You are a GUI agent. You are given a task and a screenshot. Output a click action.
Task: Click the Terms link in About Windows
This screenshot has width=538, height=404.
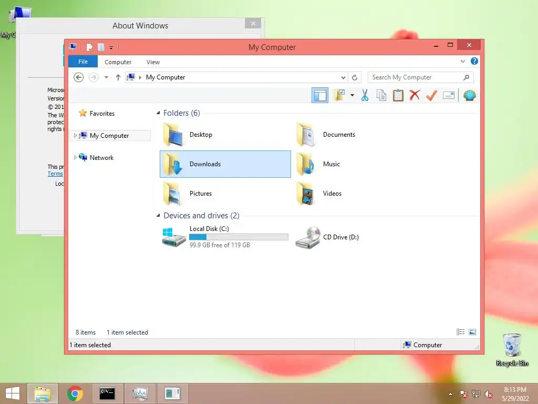tap(55, 174)
